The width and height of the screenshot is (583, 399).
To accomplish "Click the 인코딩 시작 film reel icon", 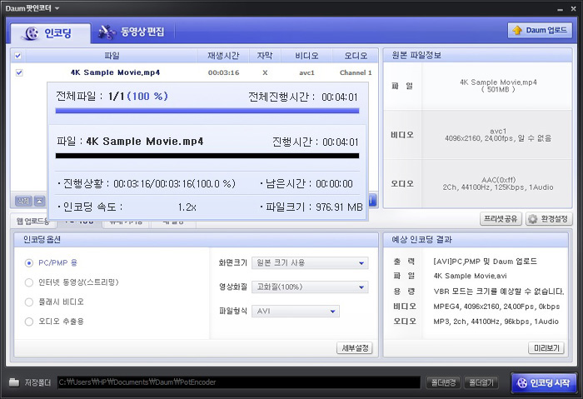I will point(522,383).
